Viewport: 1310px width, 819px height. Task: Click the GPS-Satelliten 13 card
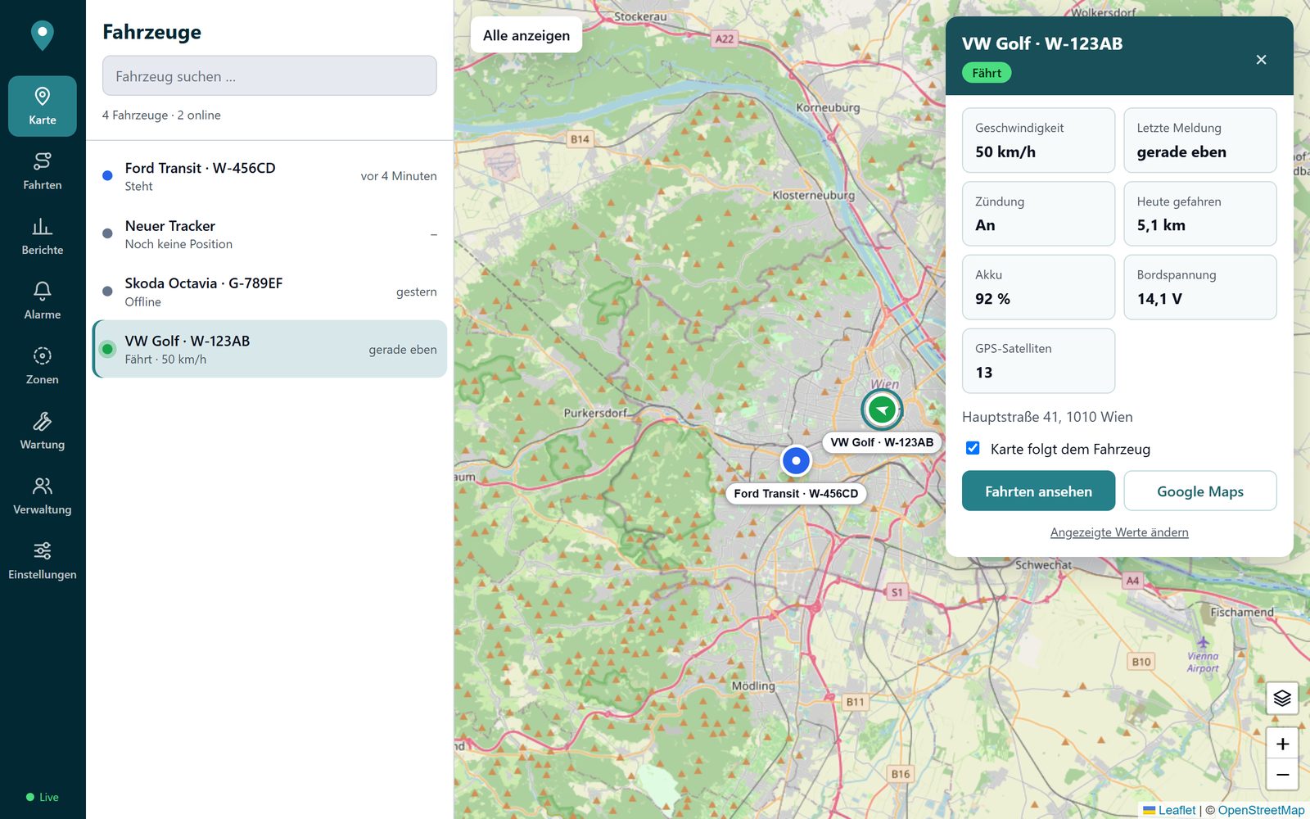1038,360
